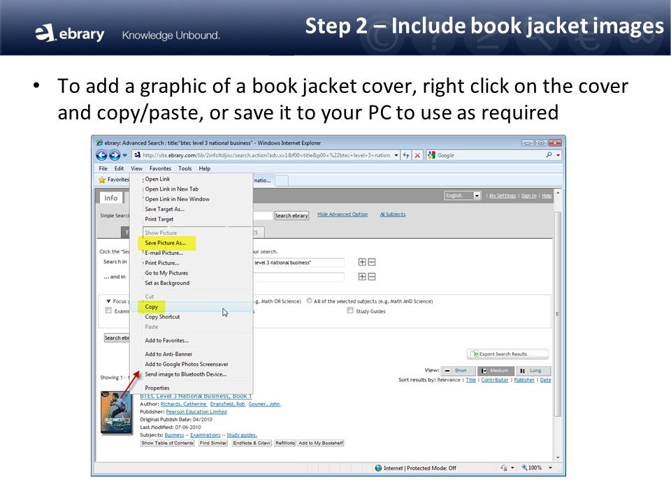Click the magnifier search icon by Google box
The height and width of the screenshot is (503, 671).
pos(549,155)
